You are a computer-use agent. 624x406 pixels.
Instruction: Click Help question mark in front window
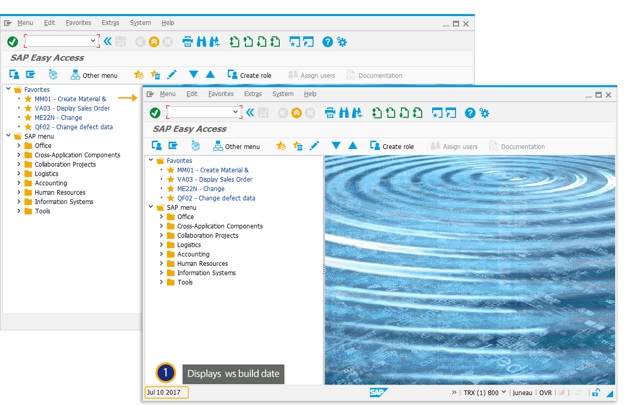(470, 113)
